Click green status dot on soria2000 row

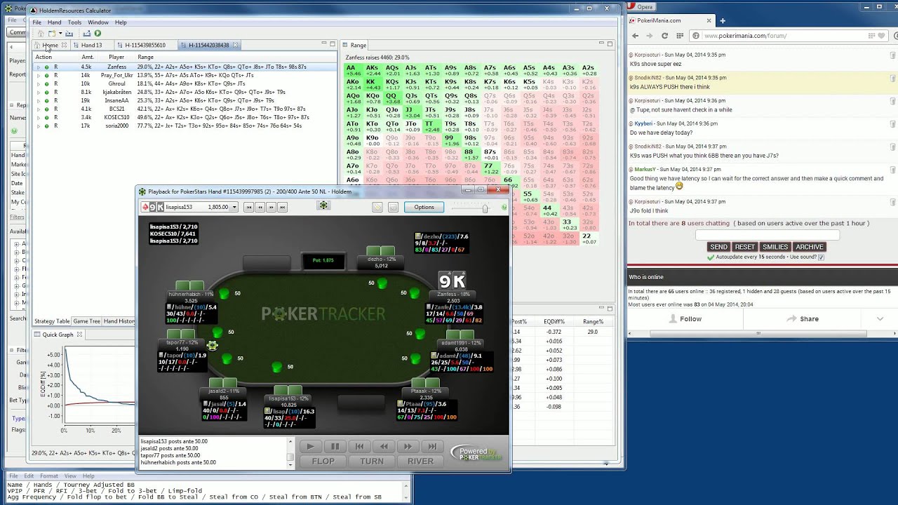[x=47, y=126]
